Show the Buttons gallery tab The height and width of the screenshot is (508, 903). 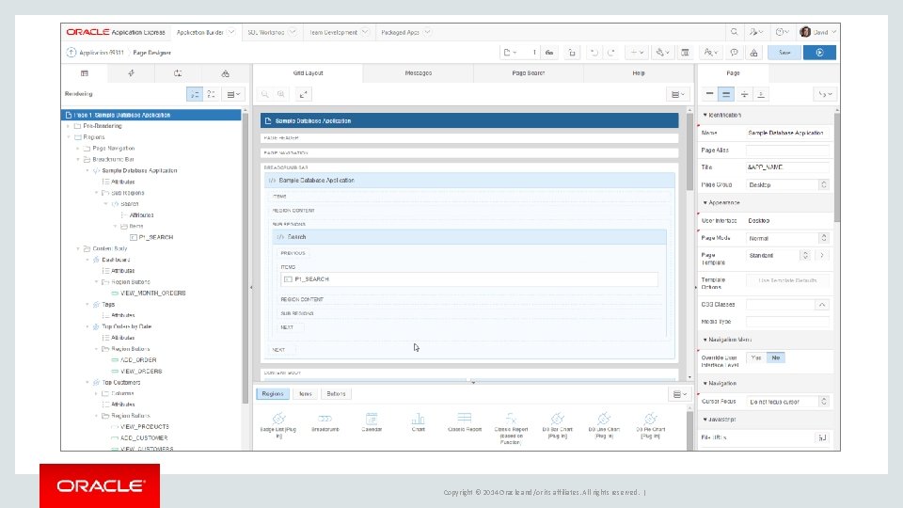336,394
